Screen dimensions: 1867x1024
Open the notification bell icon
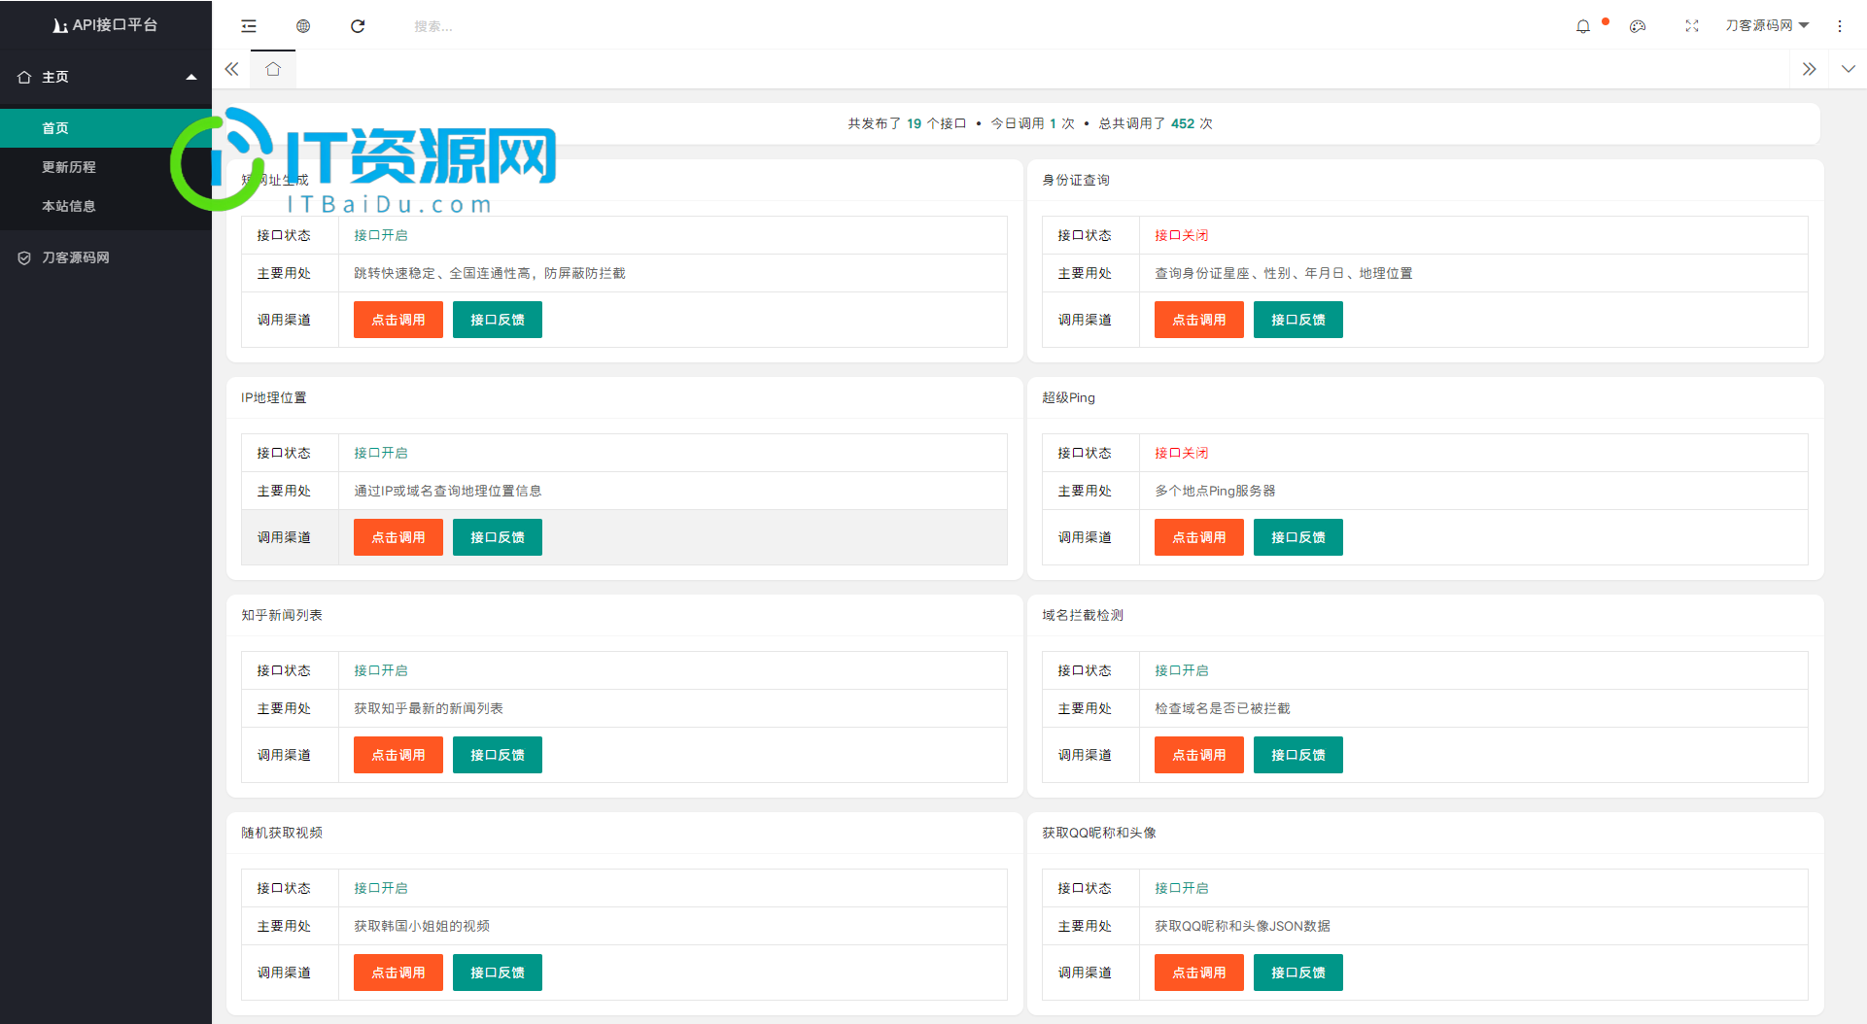click(1583, 26)
